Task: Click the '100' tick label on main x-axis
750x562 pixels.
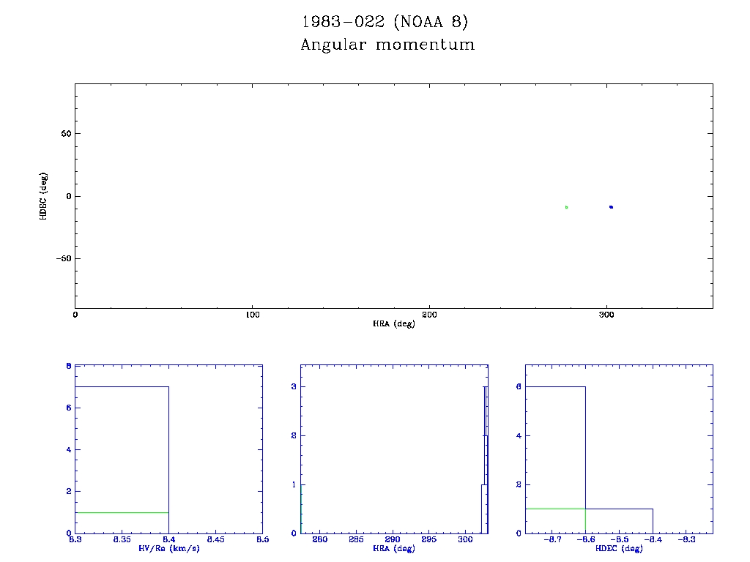Action: coord(253,315)
